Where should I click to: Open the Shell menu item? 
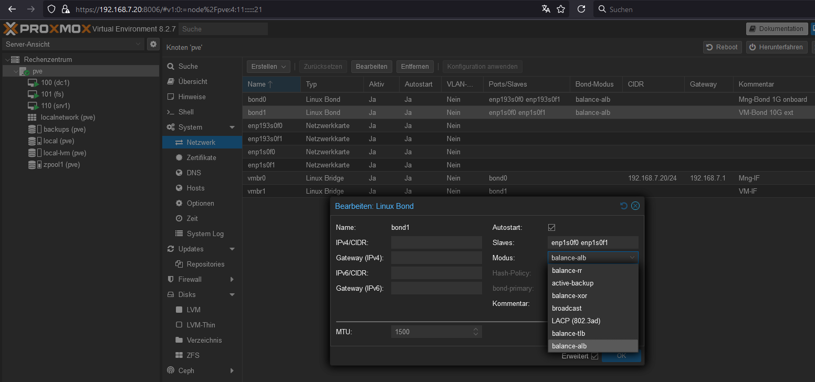(x=186, y=112)
